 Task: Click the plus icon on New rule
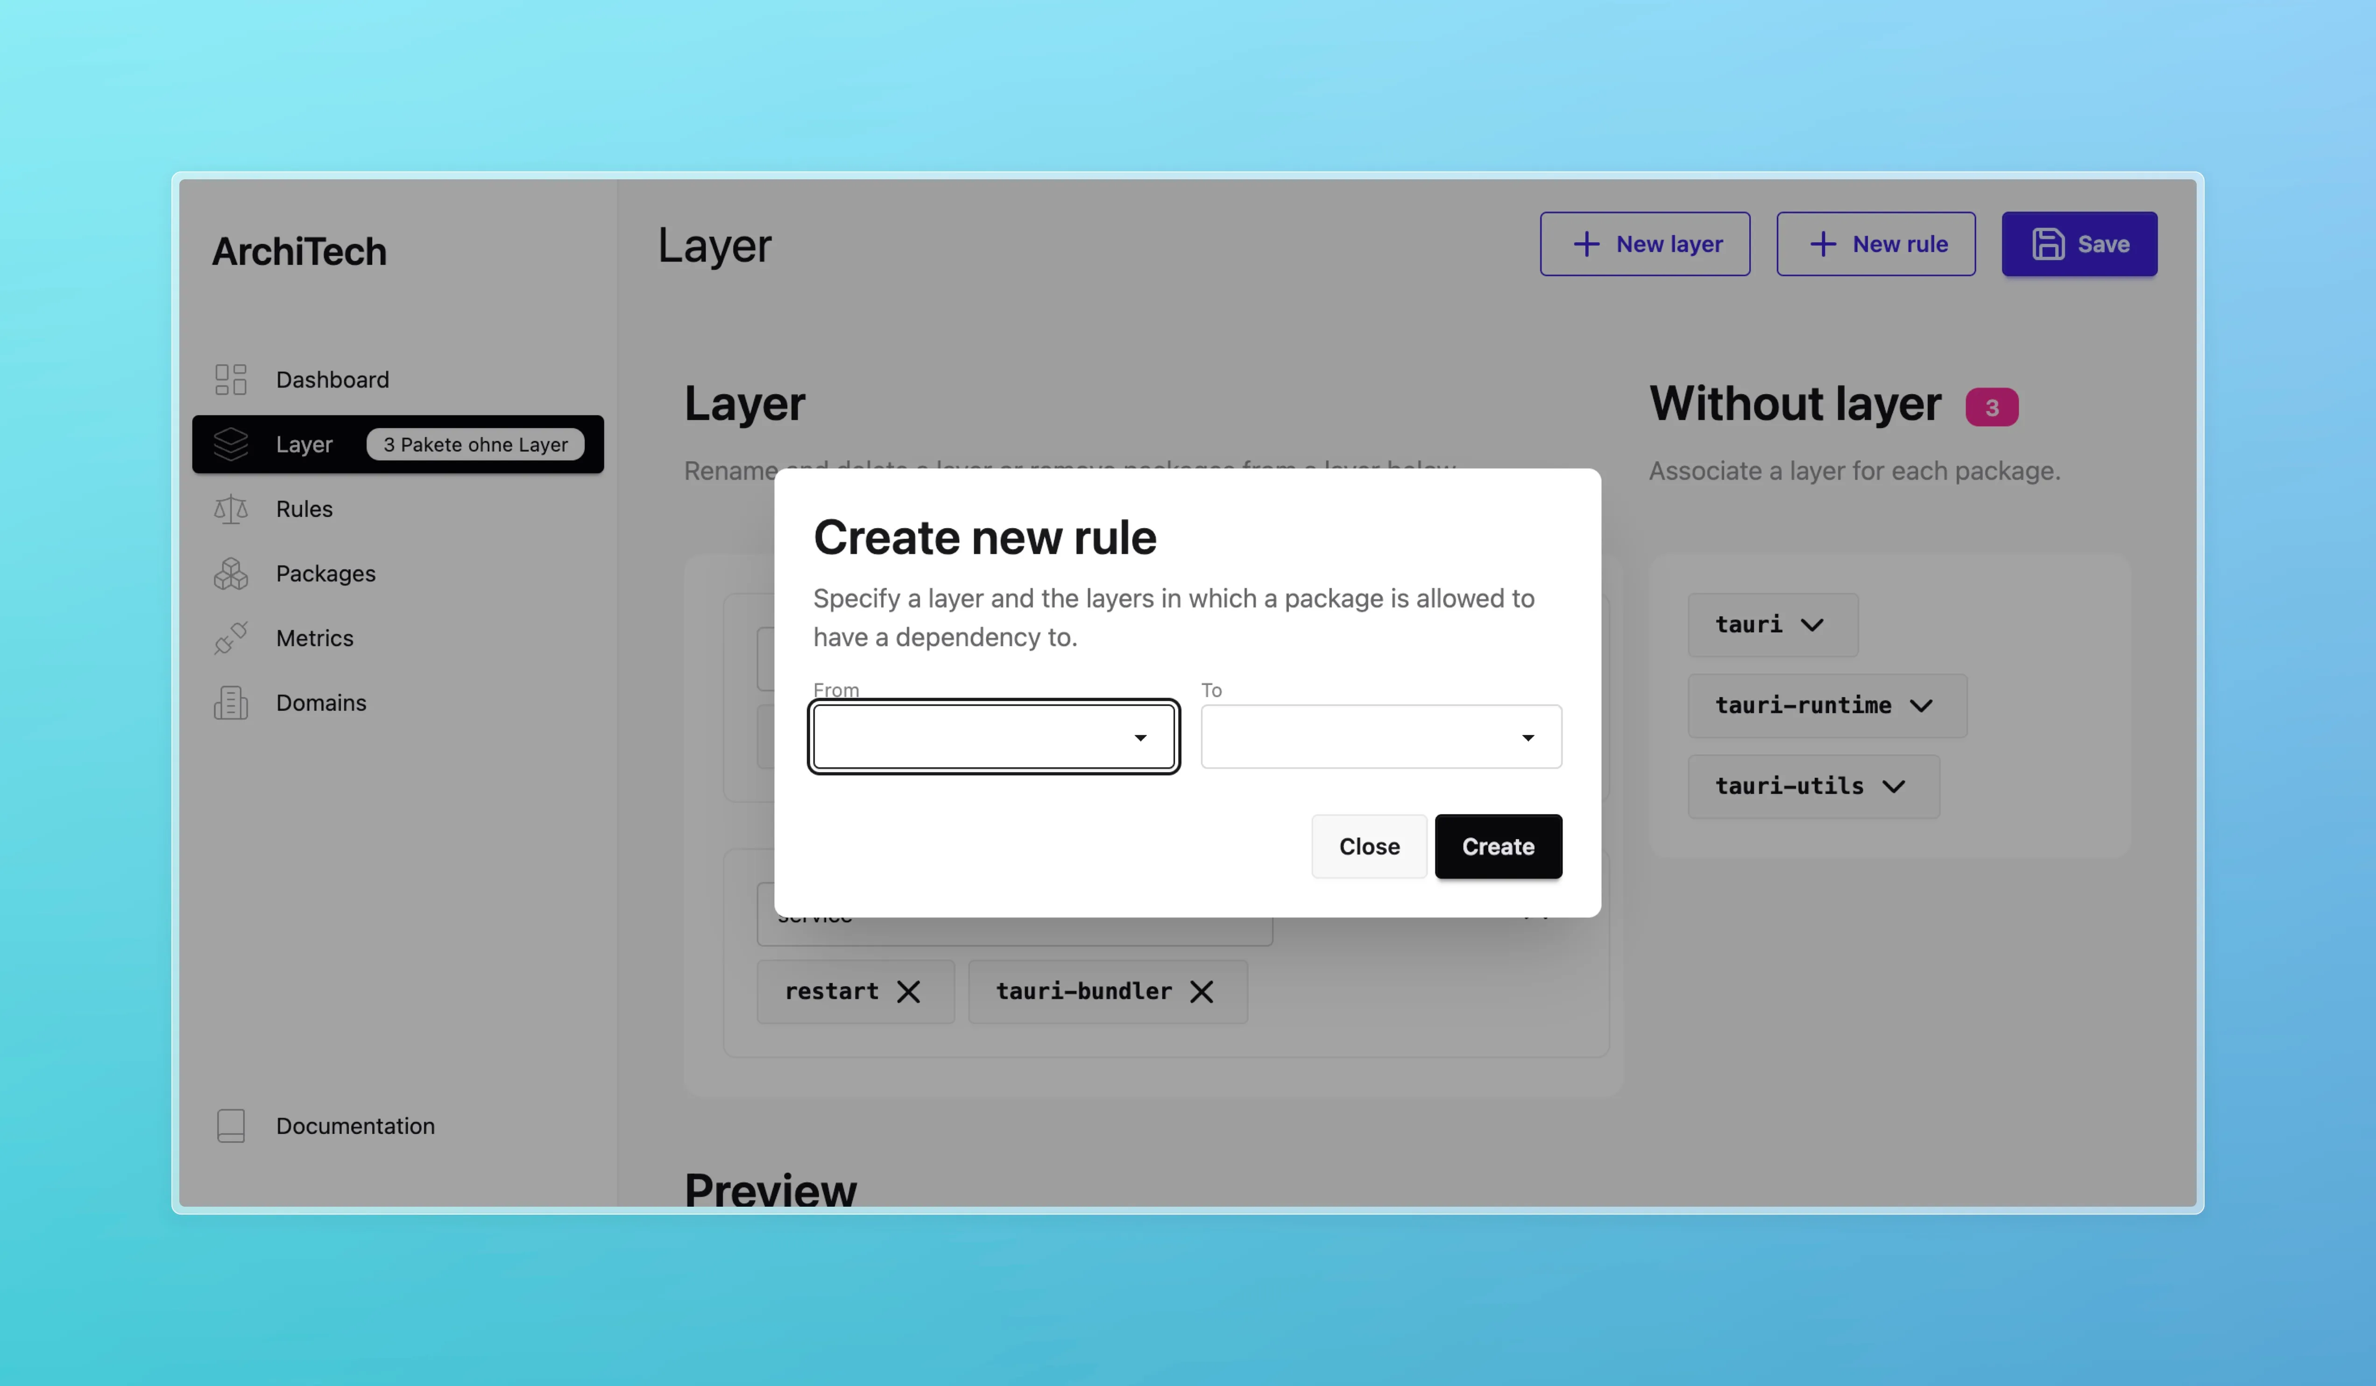coord(1823,244)
